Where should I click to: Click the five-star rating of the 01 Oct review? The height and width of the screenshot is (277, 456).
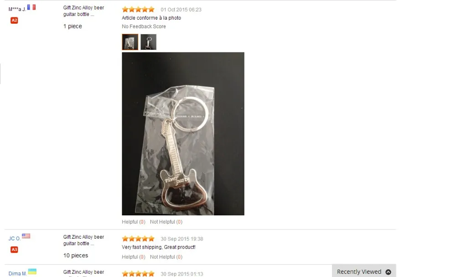138,10
